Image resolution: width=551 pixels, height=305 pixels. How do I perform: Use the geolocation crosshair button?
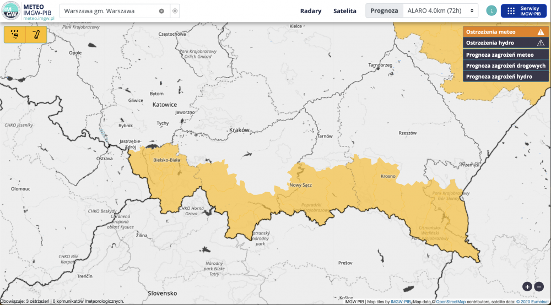175,11
